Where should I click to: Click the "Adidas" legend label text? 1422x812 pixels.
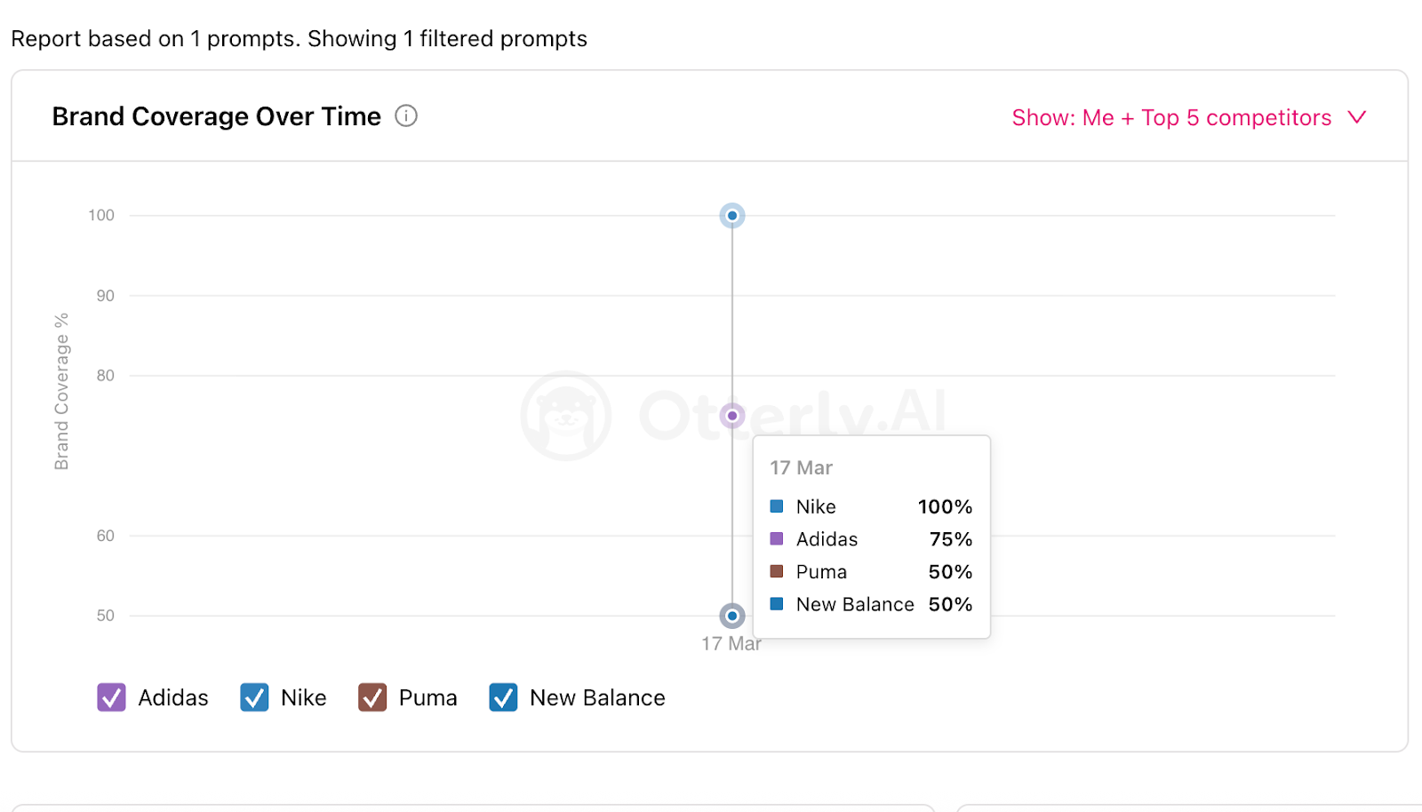(173, 697)
